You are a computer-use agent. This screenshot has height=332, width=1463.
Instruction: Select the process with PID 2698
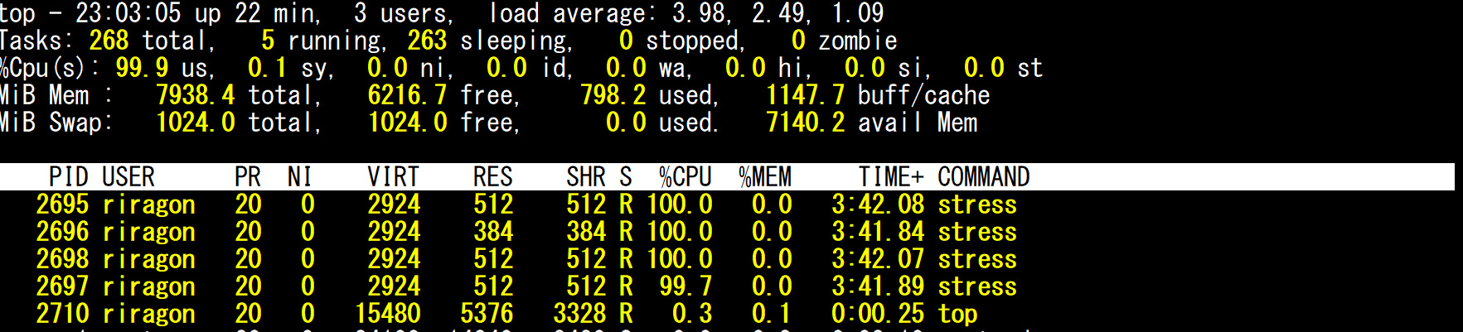(x=62, y=259)
